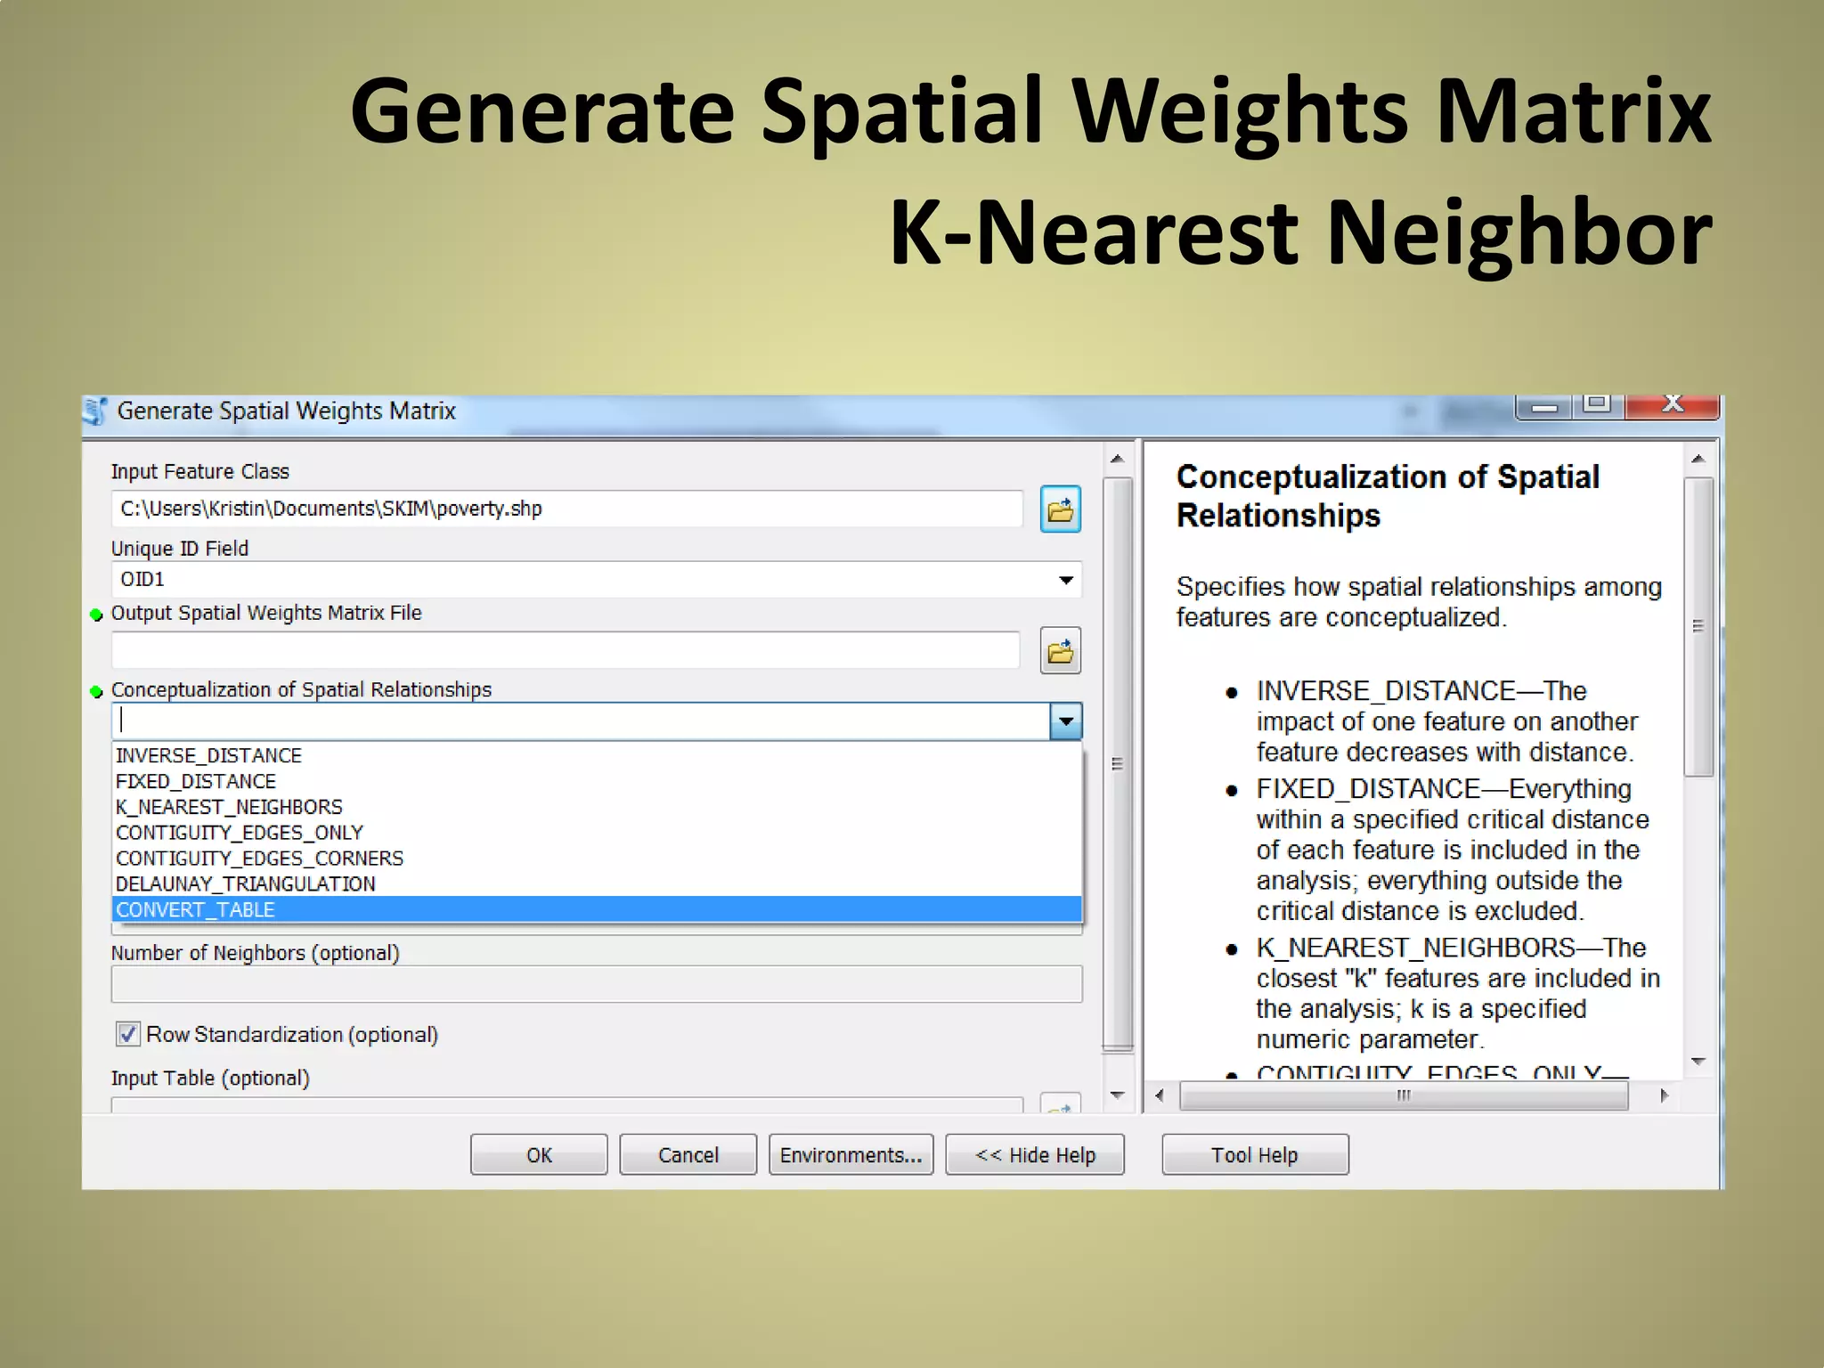The height and width of the screenshot is (1368, 1824).
Task: Select the highlighted CONVERT_TABLE option
Action: click(597, 909)
